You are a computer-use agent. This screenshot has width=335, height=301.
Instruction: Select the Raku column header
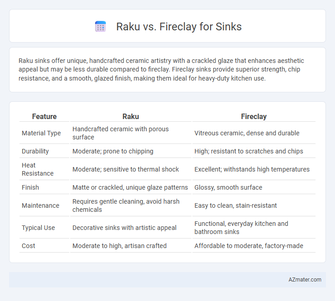pos(130,116)
